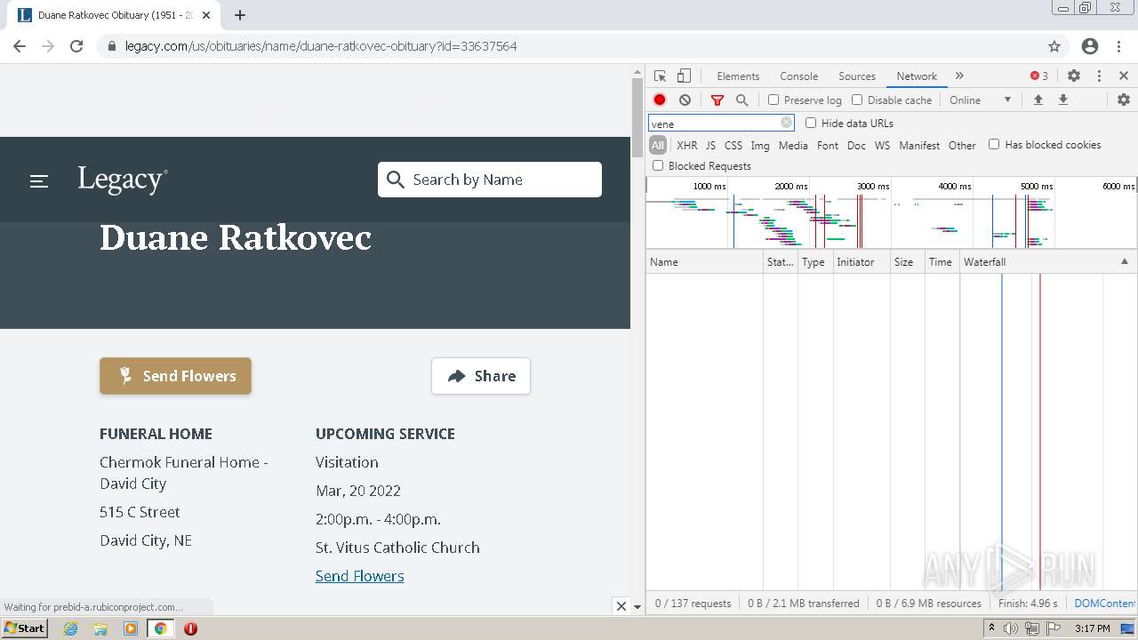Close the DevTools panel

(x=1124, y=76)
